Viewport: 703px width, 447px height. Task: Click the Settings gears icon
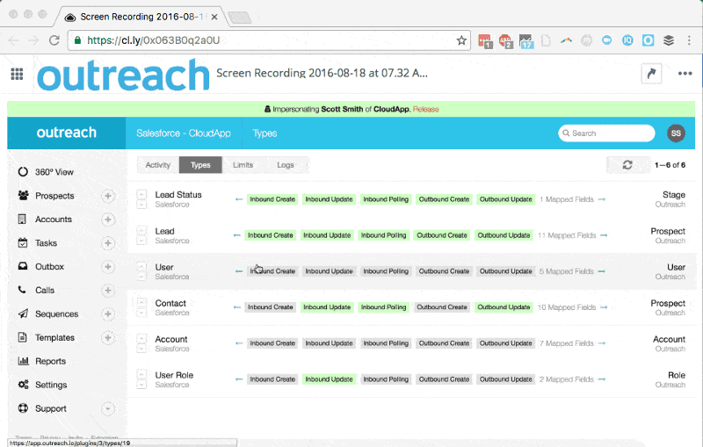pyautogui.click(x=24, y=385)
